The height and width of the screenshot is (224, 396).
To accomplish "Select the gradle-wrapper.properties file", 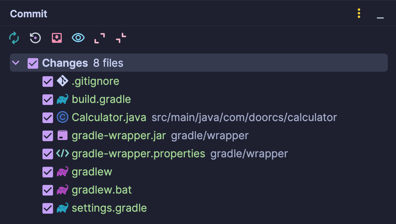I will coord(138,154).
